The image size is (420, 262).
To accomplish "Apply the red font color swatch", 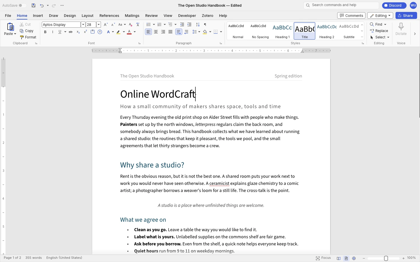I will (129, 32).
